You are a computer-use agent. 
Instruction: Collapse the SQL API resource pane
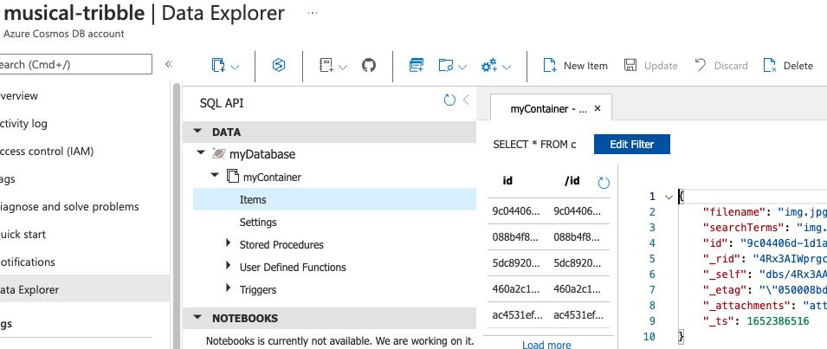click(466, 100)
